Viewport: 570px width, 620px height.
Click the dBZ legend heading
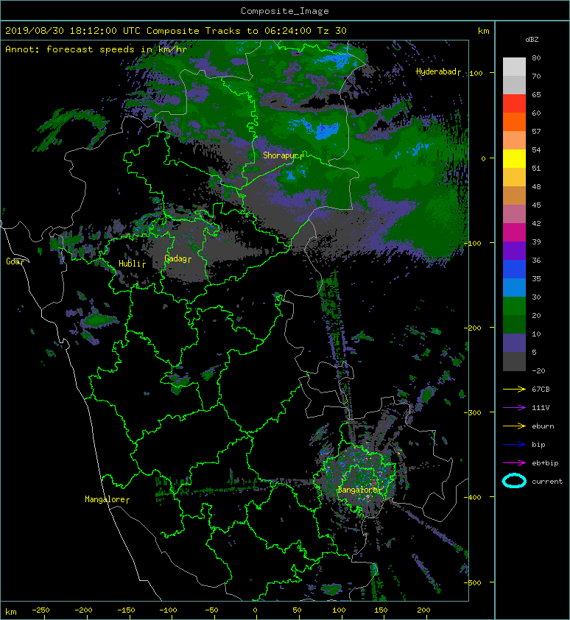532,40
